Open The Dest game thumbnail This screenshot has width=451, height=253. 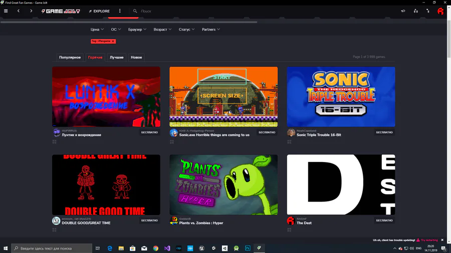341,184
